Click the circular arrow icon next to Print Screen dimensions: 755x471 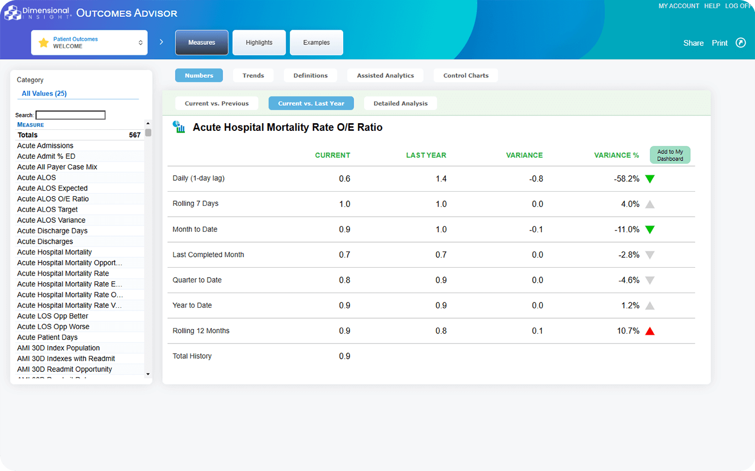[x=741, y=43]
